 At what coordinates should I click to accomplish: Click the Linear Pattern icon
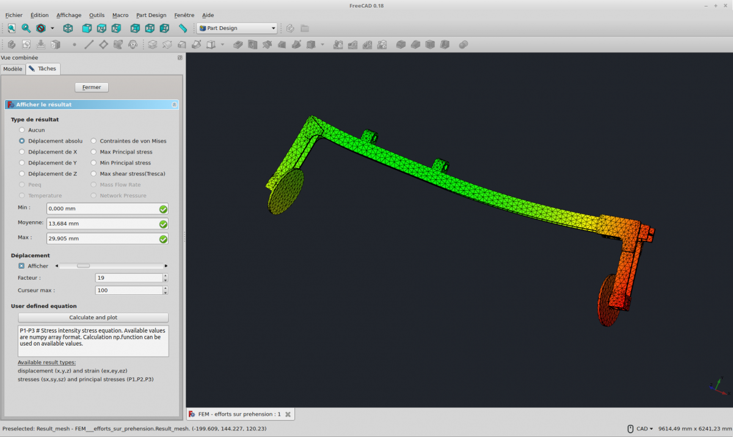pos(352,44)
